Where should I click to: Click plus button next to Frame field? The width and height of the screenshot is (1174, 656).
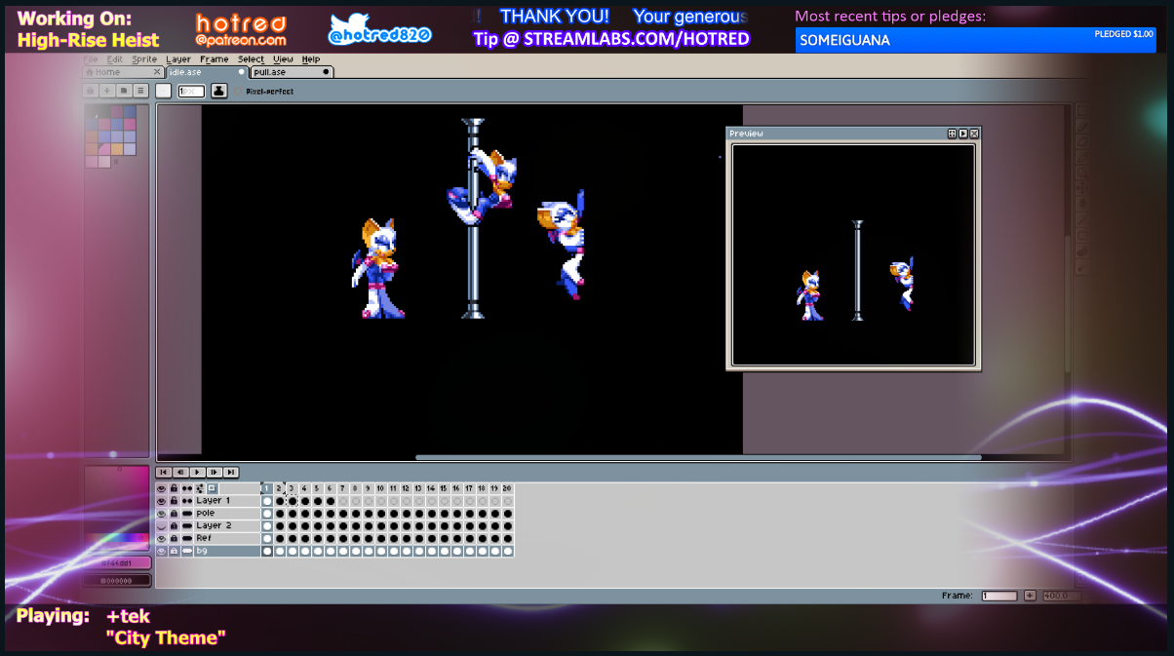point(1030,596)
